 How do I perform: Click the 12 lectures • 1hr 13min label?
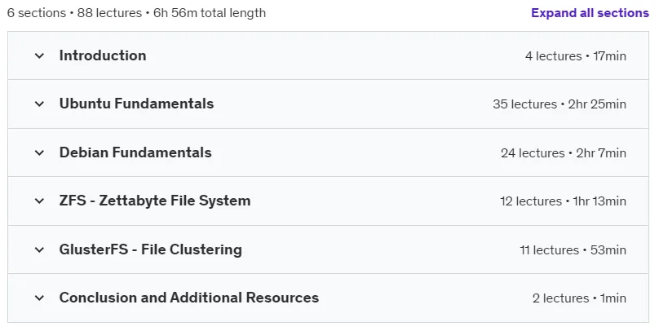pyautogui.click(x=564, y=201)
